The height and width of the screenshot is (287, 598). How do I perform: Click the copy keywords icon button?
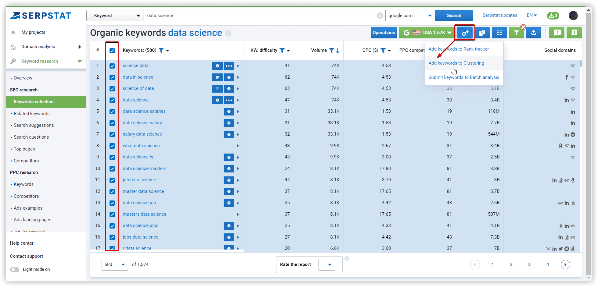pyautogui.click(x=482, y=33)
